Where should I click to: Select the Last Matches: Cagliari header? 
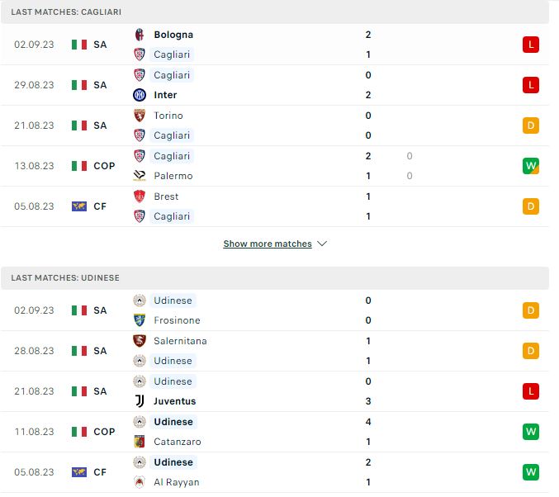pyautogui.click(x=275, y=12)
